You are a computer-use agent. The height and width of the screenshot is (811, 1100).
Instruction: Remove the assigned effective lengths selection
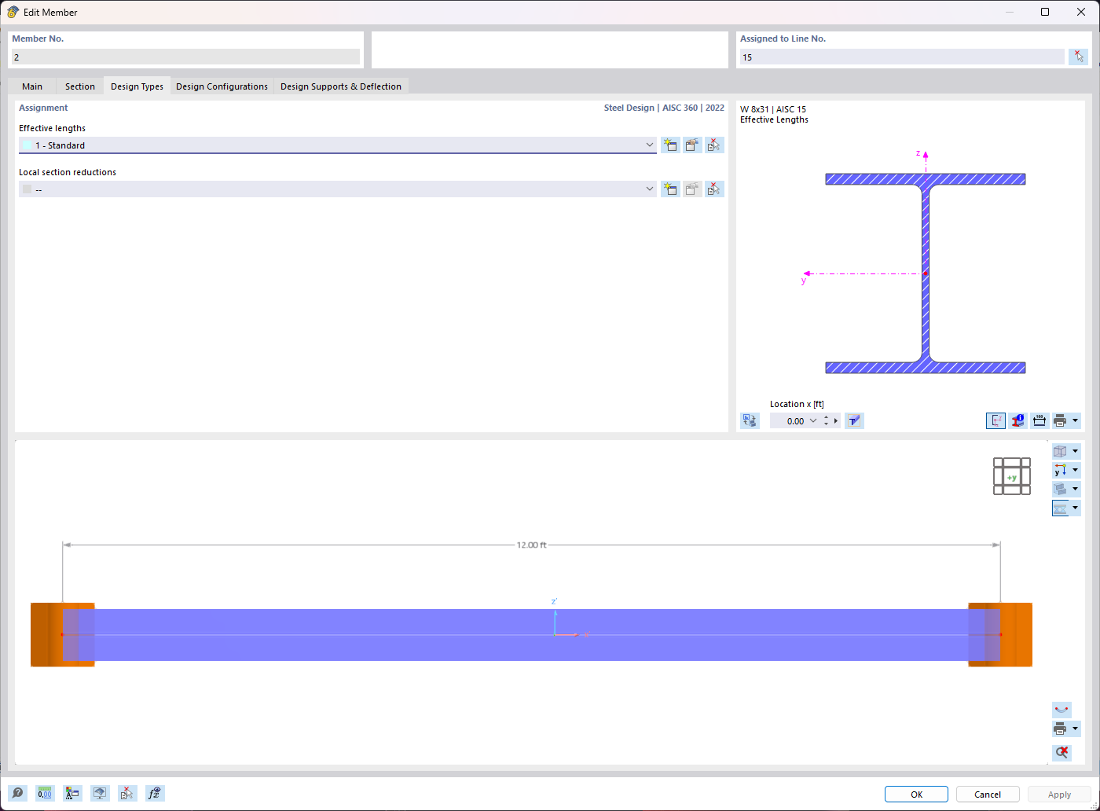click(714, 145)
